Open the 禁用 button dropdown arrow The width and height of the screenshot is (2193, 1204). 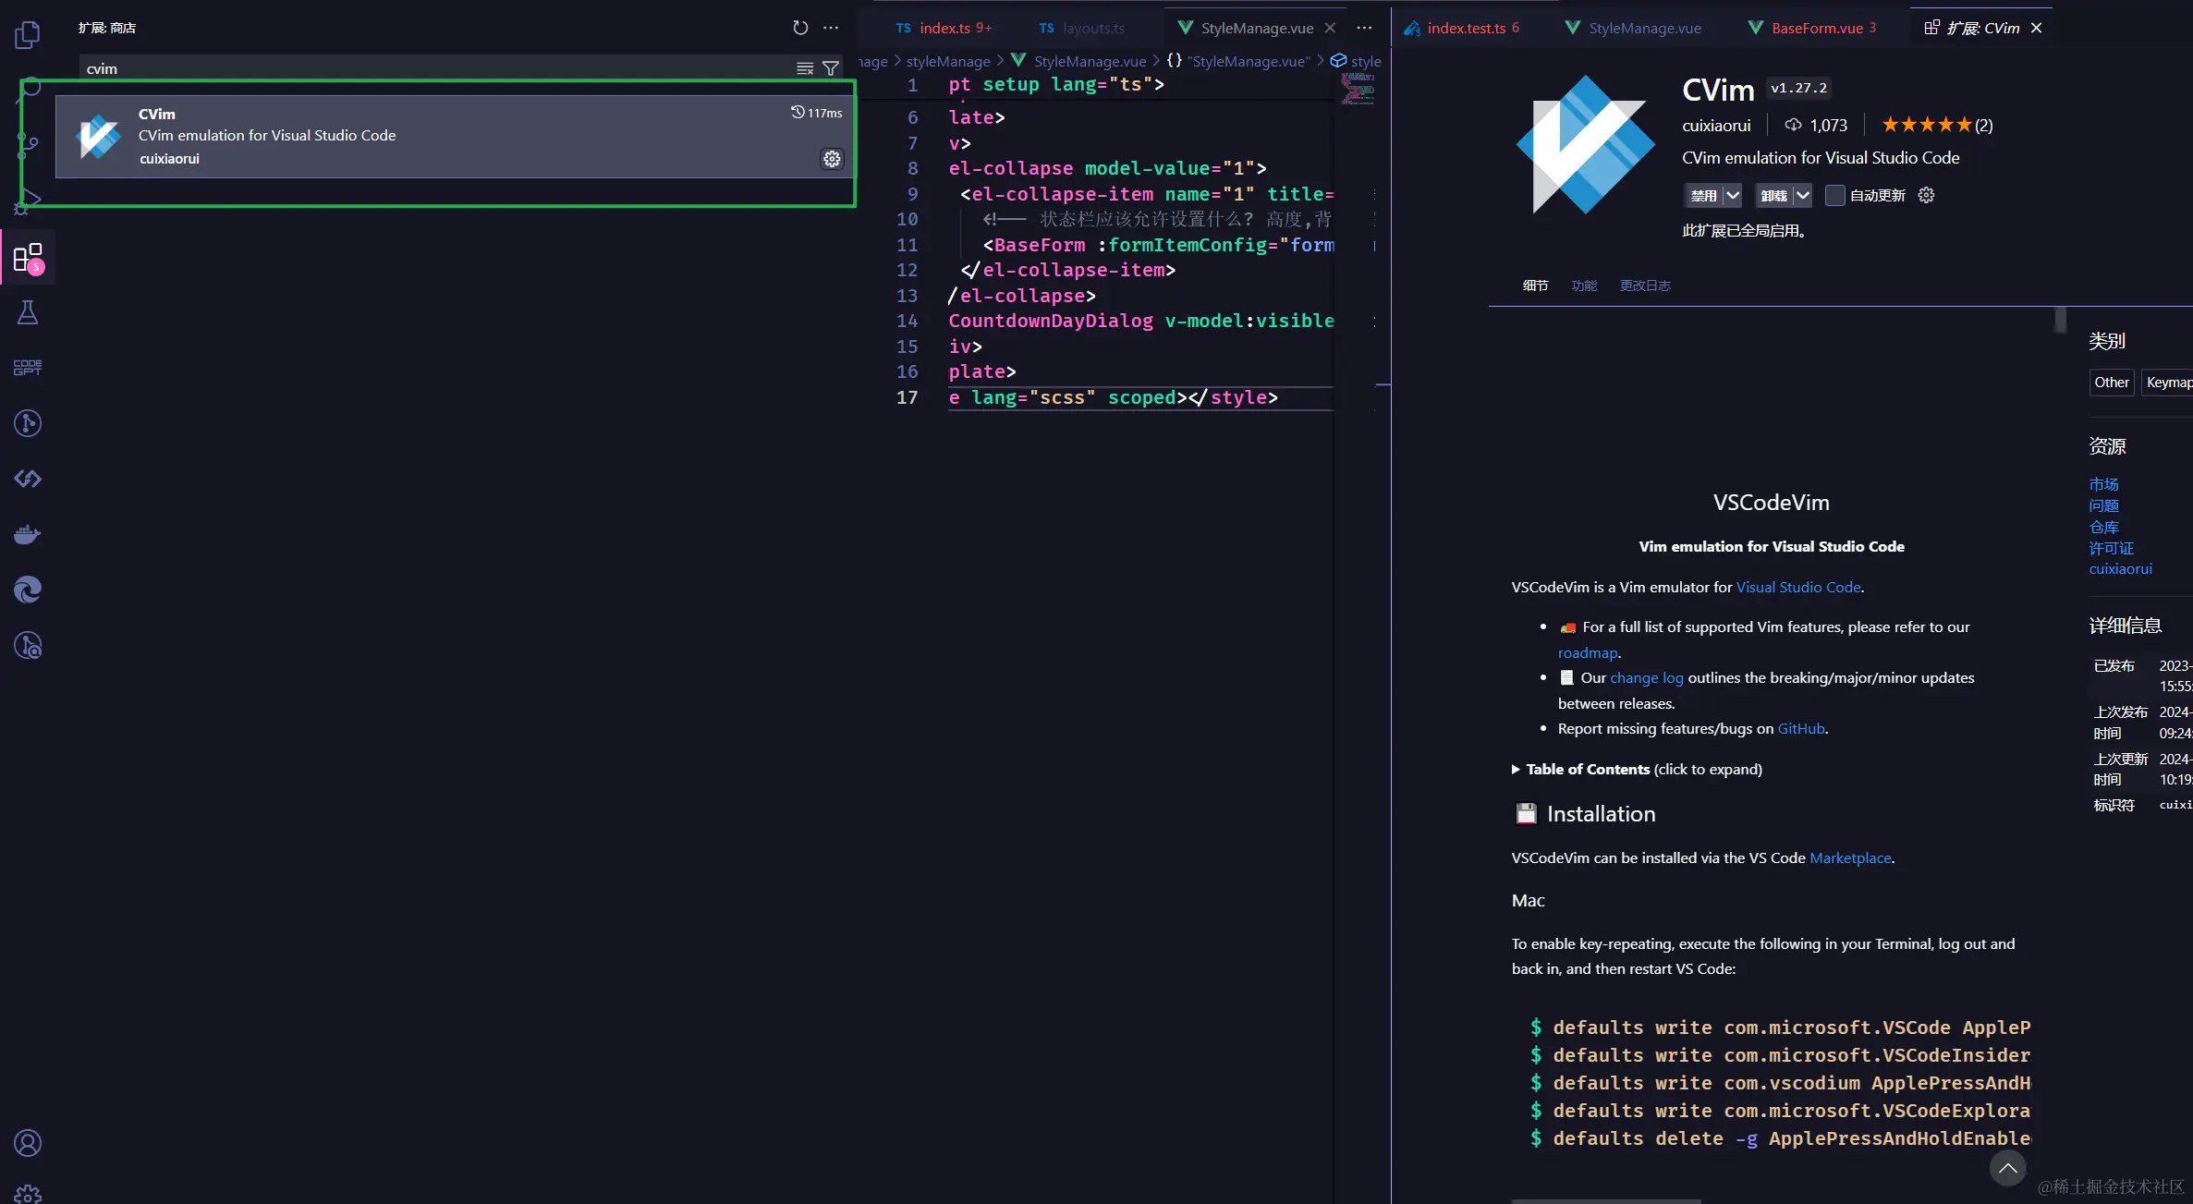click(1733, 195)
